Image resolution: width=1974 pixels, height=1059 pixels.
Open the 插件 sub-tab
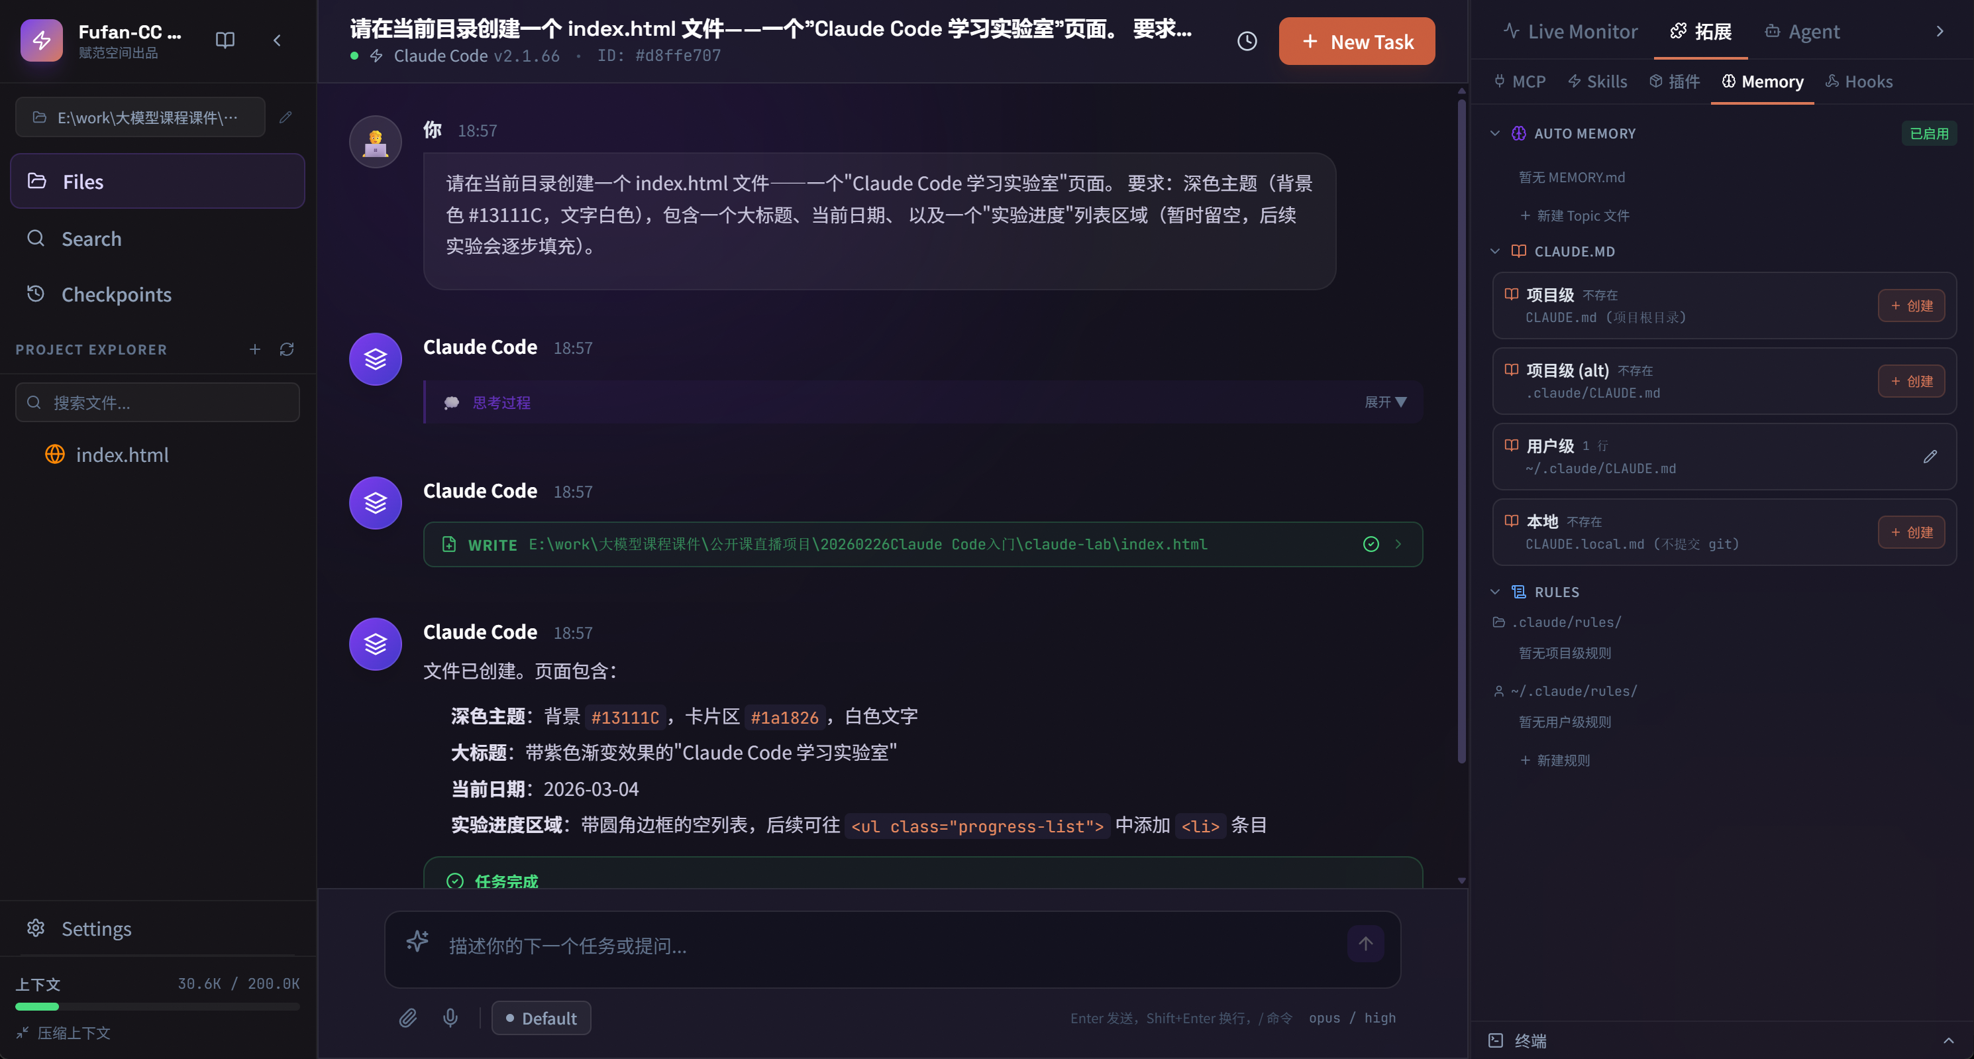coord(1675,82)
